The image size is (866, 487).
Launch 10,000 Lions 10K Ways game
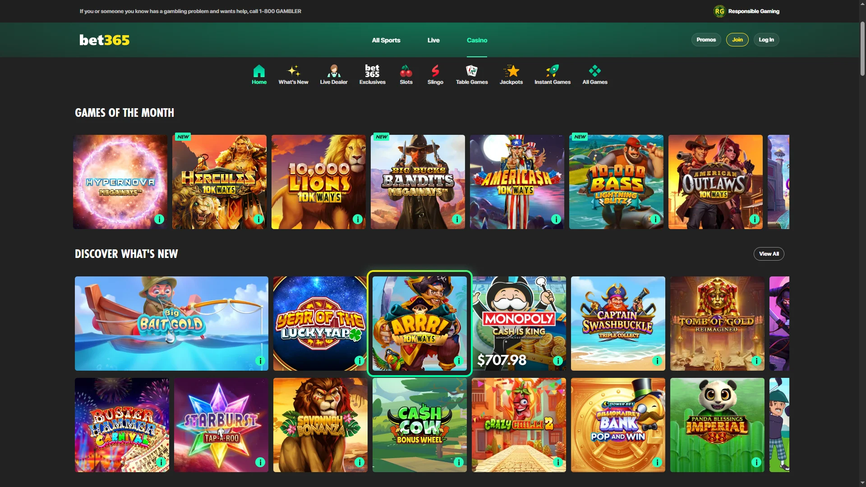[318, 182]
